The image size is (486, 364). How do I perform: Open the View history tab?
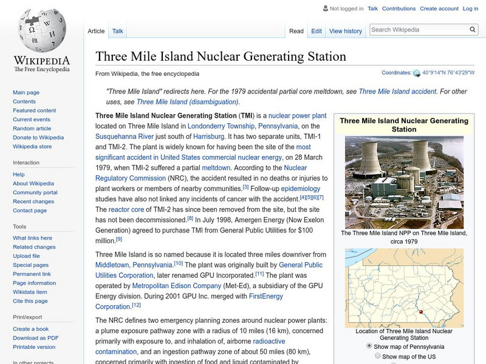(345, 30)
